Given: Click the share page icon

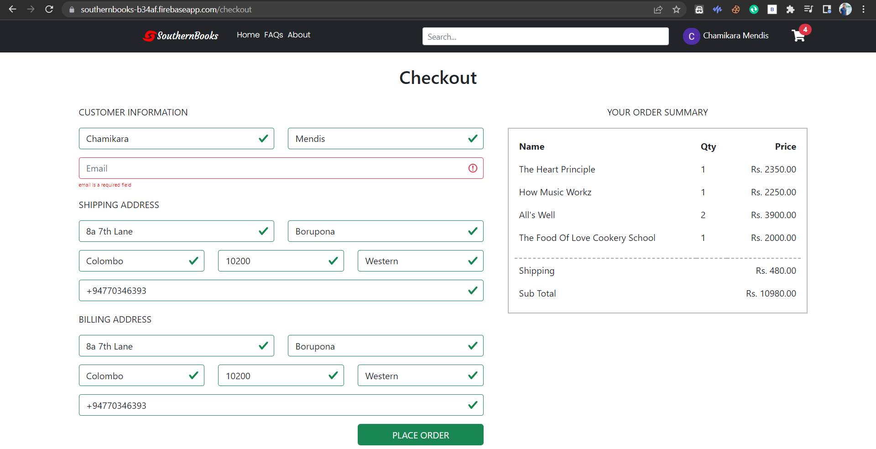Looking at the screenshot, I should pyautogui.click(x=658, y=9).
